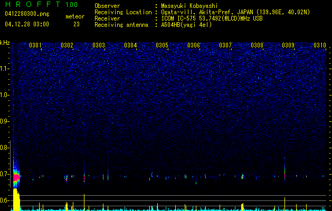Viewport: 332px width, 211px height.
Task: Click the 0308 time marker
Action: point(257,45)
